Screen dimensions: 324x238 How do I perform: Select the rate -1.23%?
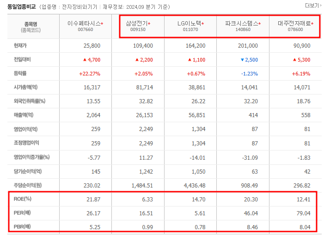point(250,74)
